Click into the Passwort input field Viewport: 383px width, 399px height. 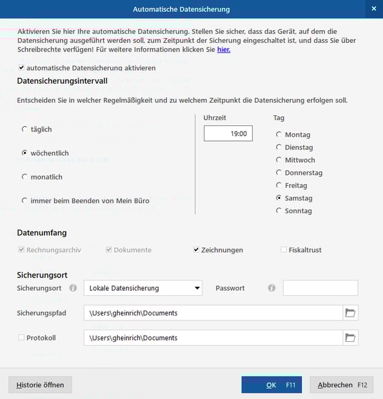[x=320, y=288]
